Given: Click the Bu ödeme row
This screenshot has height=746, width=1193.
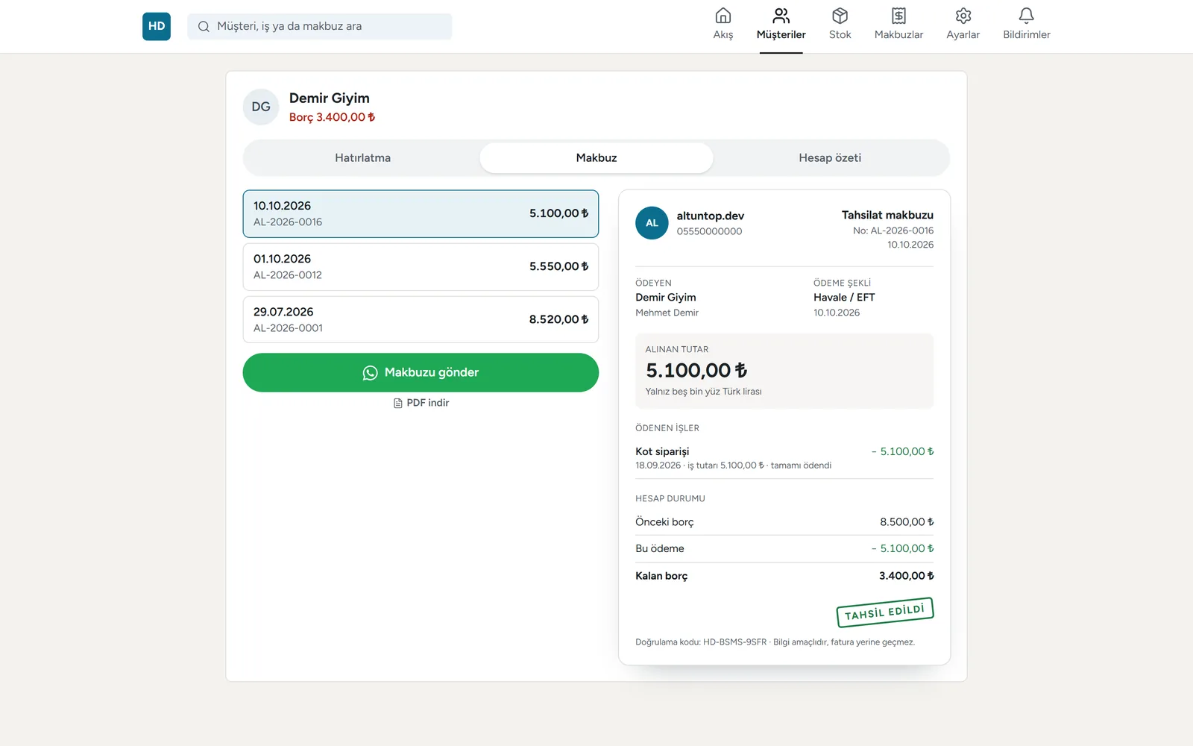Looking at the screenshot, I should coord(784,548).
